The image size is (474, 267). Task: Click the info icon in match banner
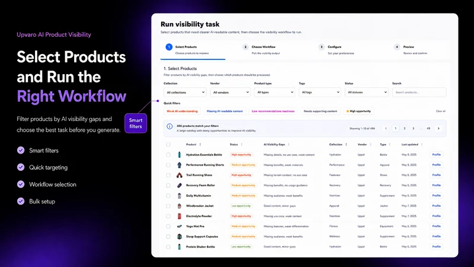pyautogui.click(x=169, y=126)
